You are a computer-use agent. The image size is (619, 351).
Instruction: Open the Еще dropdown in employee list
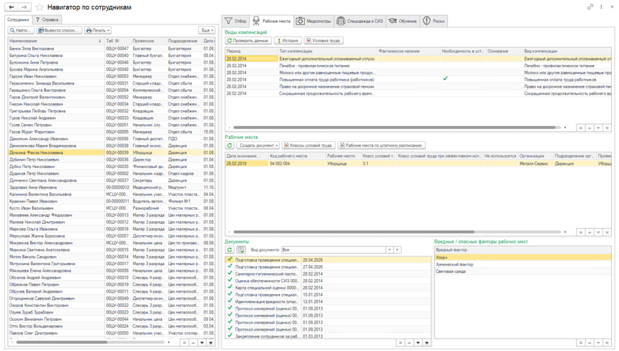tap(207, 30)
